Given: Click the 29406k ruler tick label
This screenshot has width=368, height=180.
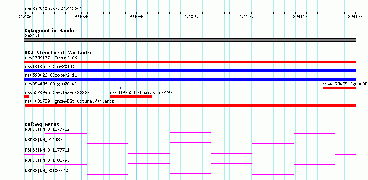Looking at the screenshot, I should coord(26,17).
